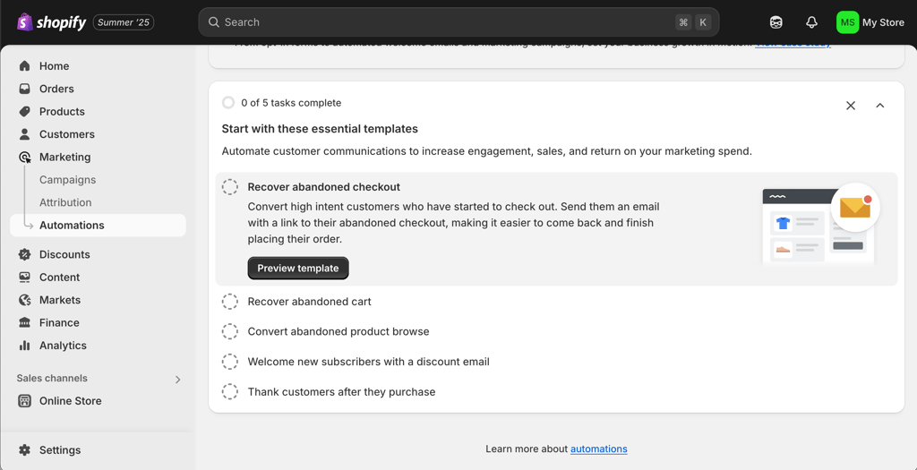Select Automations in sidebar
Image resolution: width=917 pixels, height=470 pixels.
(x=98, y=225)
